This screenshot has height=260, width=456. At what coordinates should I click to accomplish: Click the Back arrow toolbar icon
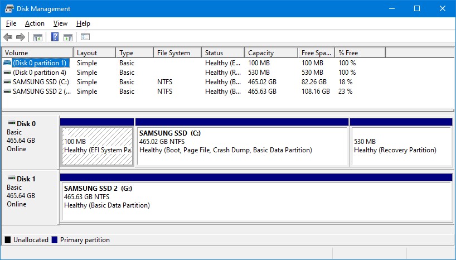8,37
